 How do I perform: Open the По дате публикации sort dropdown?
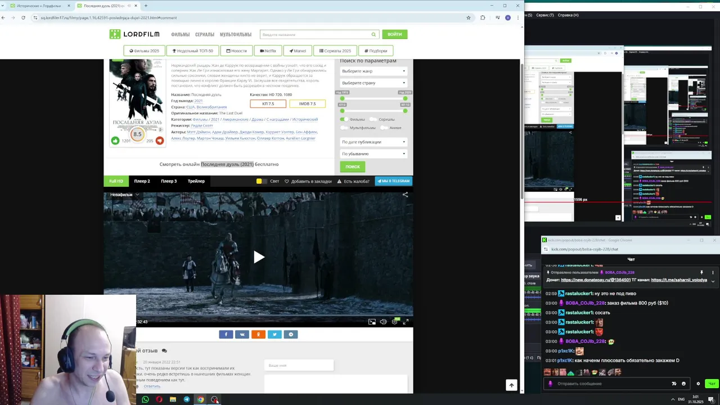click(x=373, y=142)
